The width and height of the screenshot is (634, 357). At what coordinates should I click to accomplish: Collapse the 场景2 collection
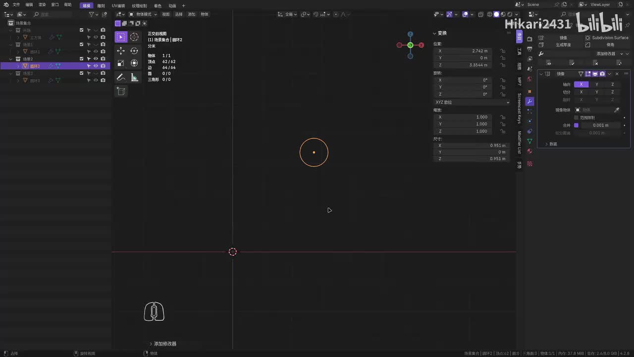[x=11, y=59]
